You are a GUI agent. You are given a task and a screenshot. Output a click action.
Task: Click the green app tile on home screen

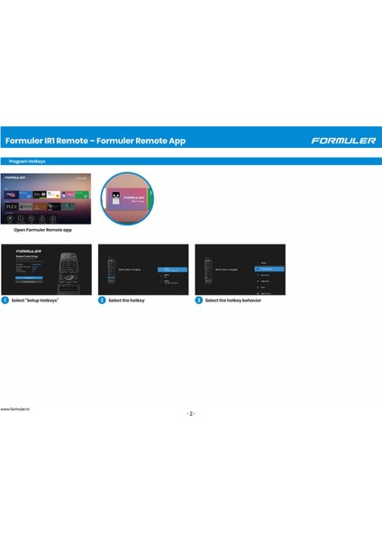point(82,195)
